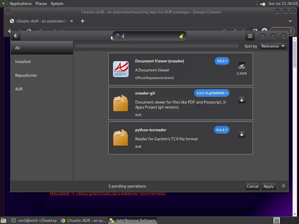Open the Places menu in top panel

[41, 3]
